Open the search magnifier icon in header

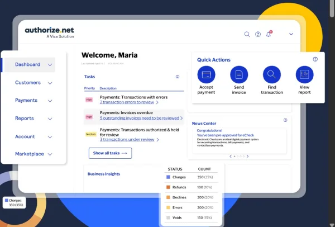click(x=247, y=34)
